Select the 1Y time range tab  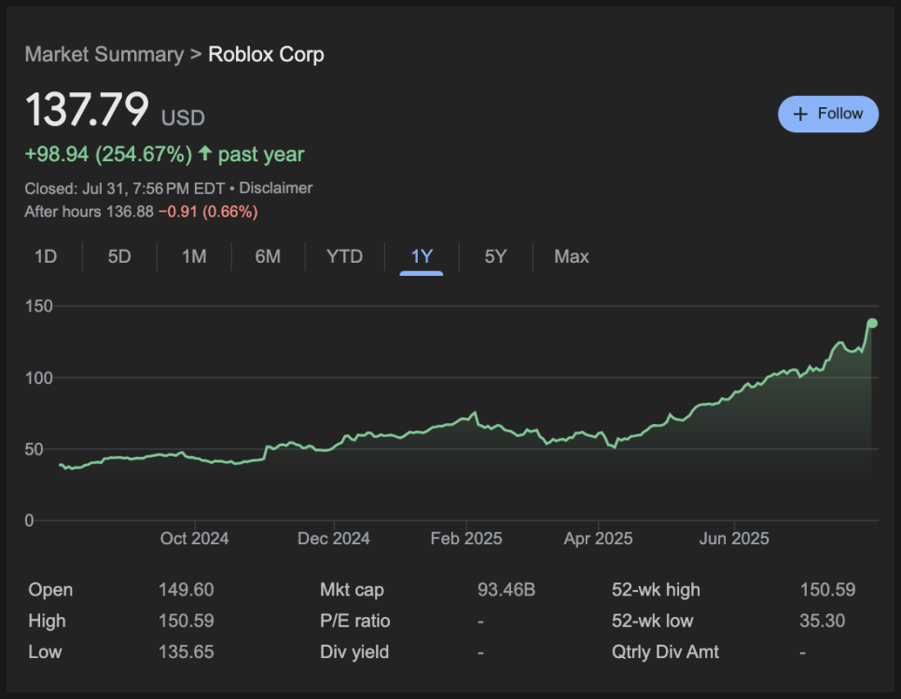tap(422, 256)
